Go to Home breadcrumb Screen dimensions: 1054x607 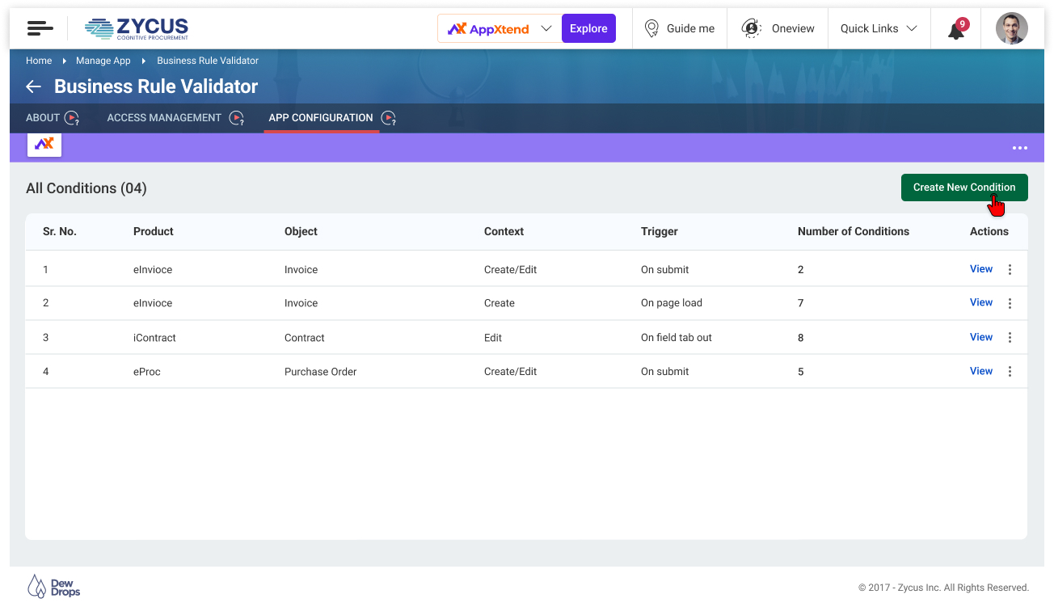point(39,61)
